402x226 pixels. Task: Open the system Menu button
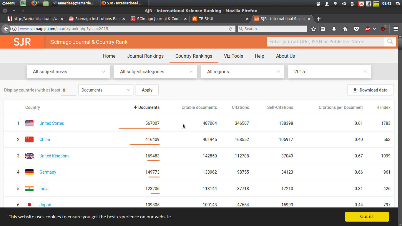(x=9, y=3)
